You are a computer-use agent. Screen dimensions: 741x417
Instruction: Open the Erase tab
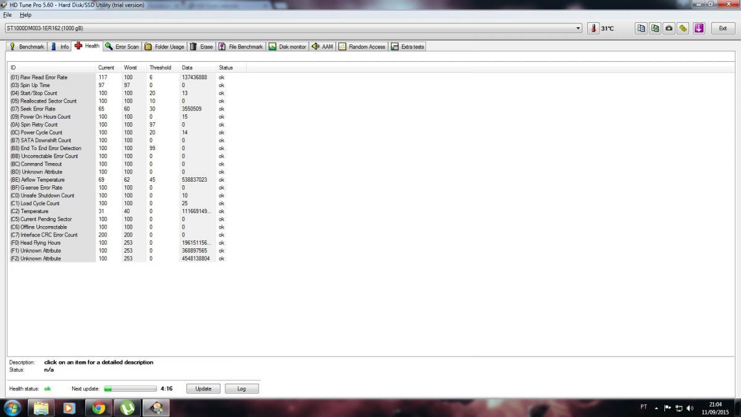[201, 46]
